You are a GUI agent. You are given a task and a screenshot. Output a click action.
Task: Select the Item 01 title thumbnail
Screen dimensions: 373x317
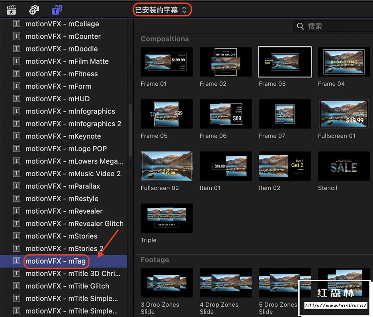tap(226, 166)
